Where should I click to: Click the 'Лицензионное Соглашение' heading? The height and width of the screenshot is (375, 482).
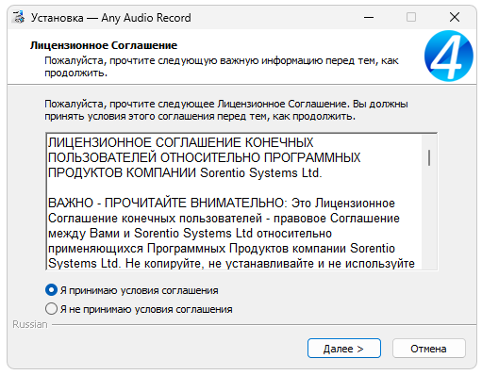point(104,45)
